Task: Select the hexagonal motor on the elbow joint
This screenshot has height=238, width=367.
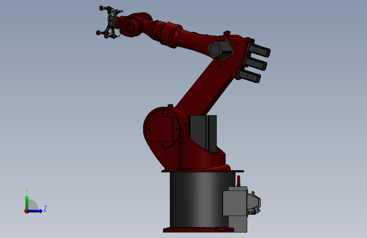Action: 220,50
